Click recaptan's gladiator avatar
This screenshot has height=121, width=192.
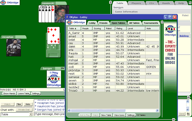click(13, 48)
